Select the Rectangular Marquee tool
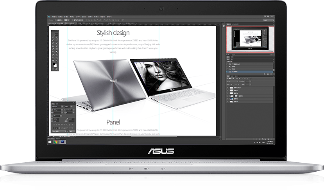 [x=53, y=34]
